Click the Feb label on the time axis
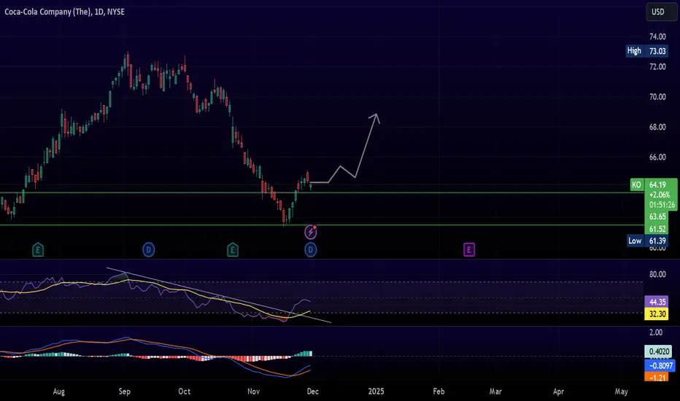The image size is (680, 401). (438, 392)
